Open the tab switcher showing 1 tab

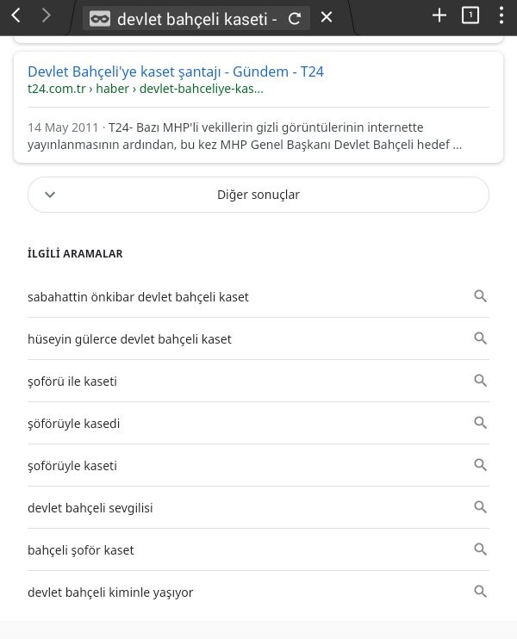click(470, 16)
